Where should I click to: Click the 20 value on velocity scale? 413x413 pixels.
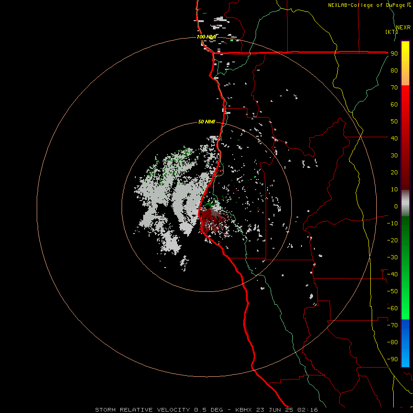pyautogui.click(x=394, y=172)
